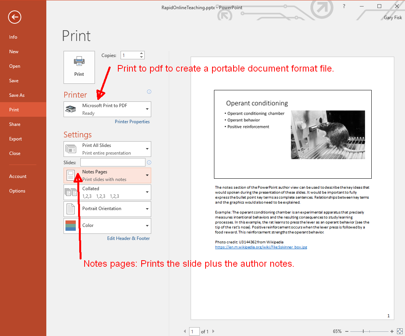Click the Print All Slides icon
Viewport: 405px width, 336px height.
point(71,149)
